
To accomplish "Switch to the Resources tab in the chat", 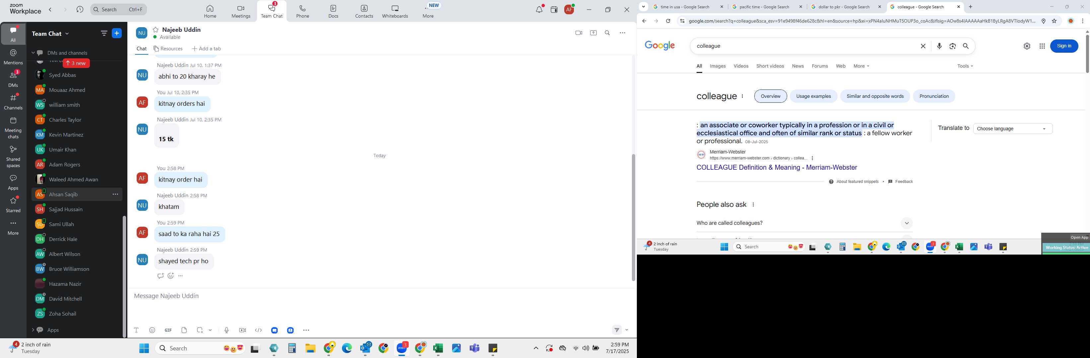I will pyautogui.click(x=168, y=49).
